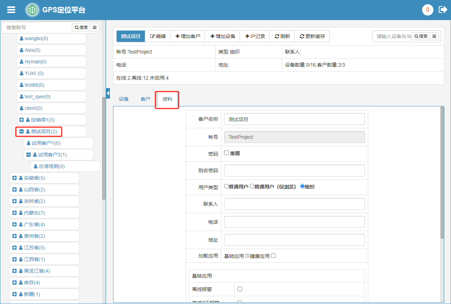The image size is (451, 304).
Task: Expand the 安徽省(5) tree node
Action: (14, 178)
